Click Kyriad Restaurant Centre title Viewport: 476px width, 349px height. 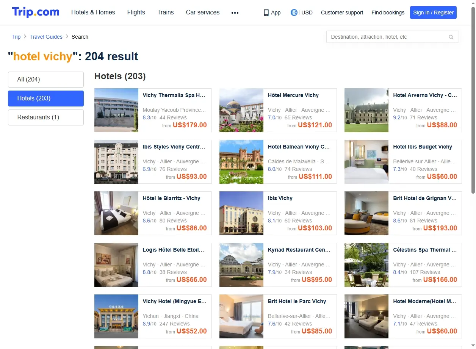(x=299, y=250)
